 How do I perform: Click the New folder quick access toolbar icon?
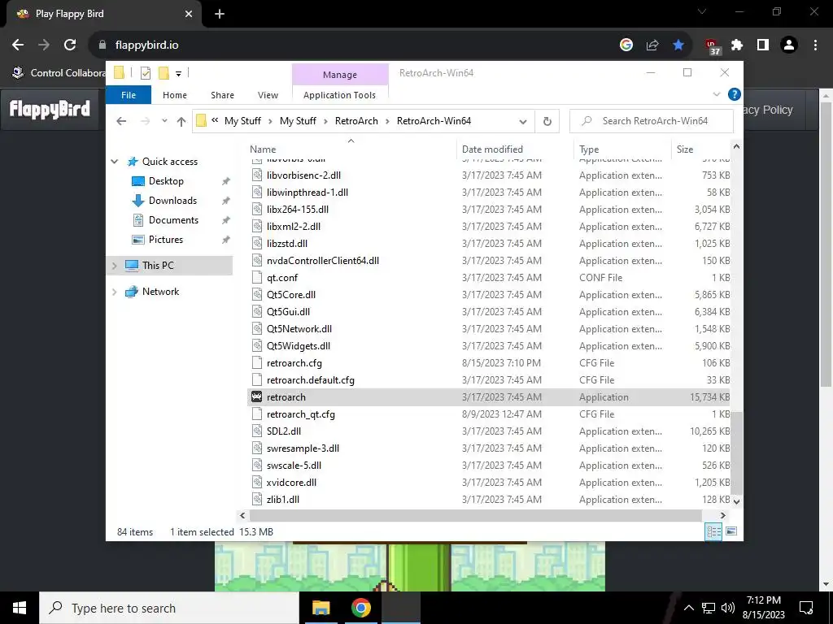(164, 73)
